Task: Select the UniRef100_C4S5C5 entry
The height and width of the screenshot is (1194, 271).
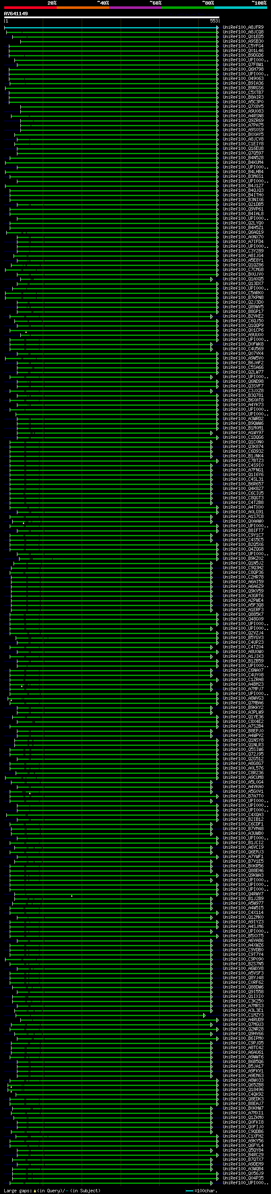Action: tap(243, 540)
